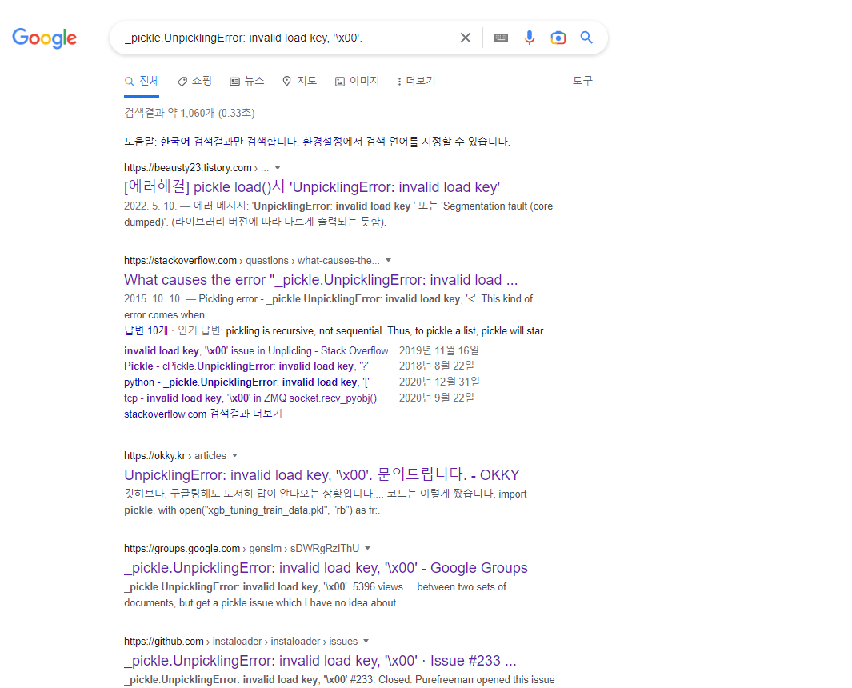This screenshot has width=852, height=688.
Task: Open the dropdown arrow on the stackoverflow.com result
Action: point(389,260)
